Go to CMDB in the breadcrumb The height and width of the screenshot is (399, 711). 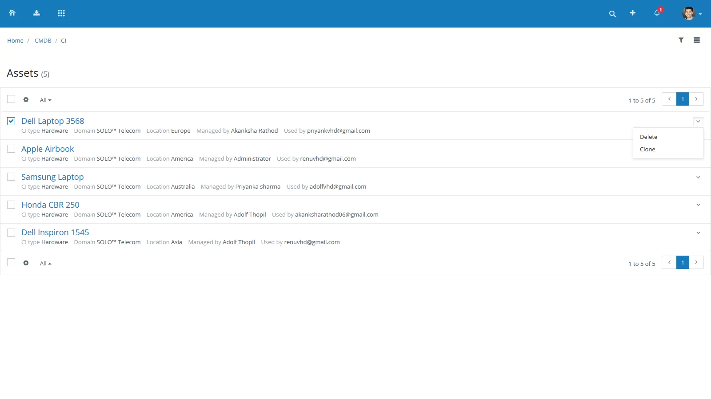(43, 40)
